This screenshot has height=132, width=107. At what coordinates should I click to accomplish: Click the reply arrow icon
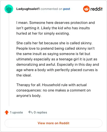point(30,112)
